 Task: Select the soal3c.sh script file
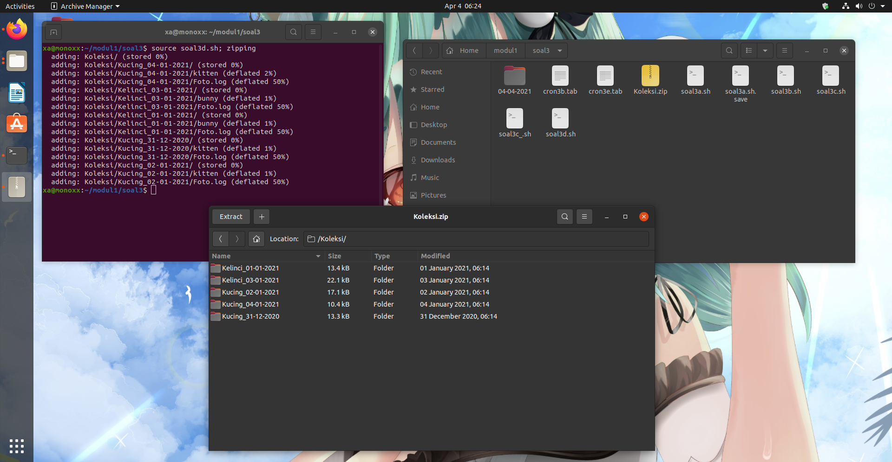[831, 80]
